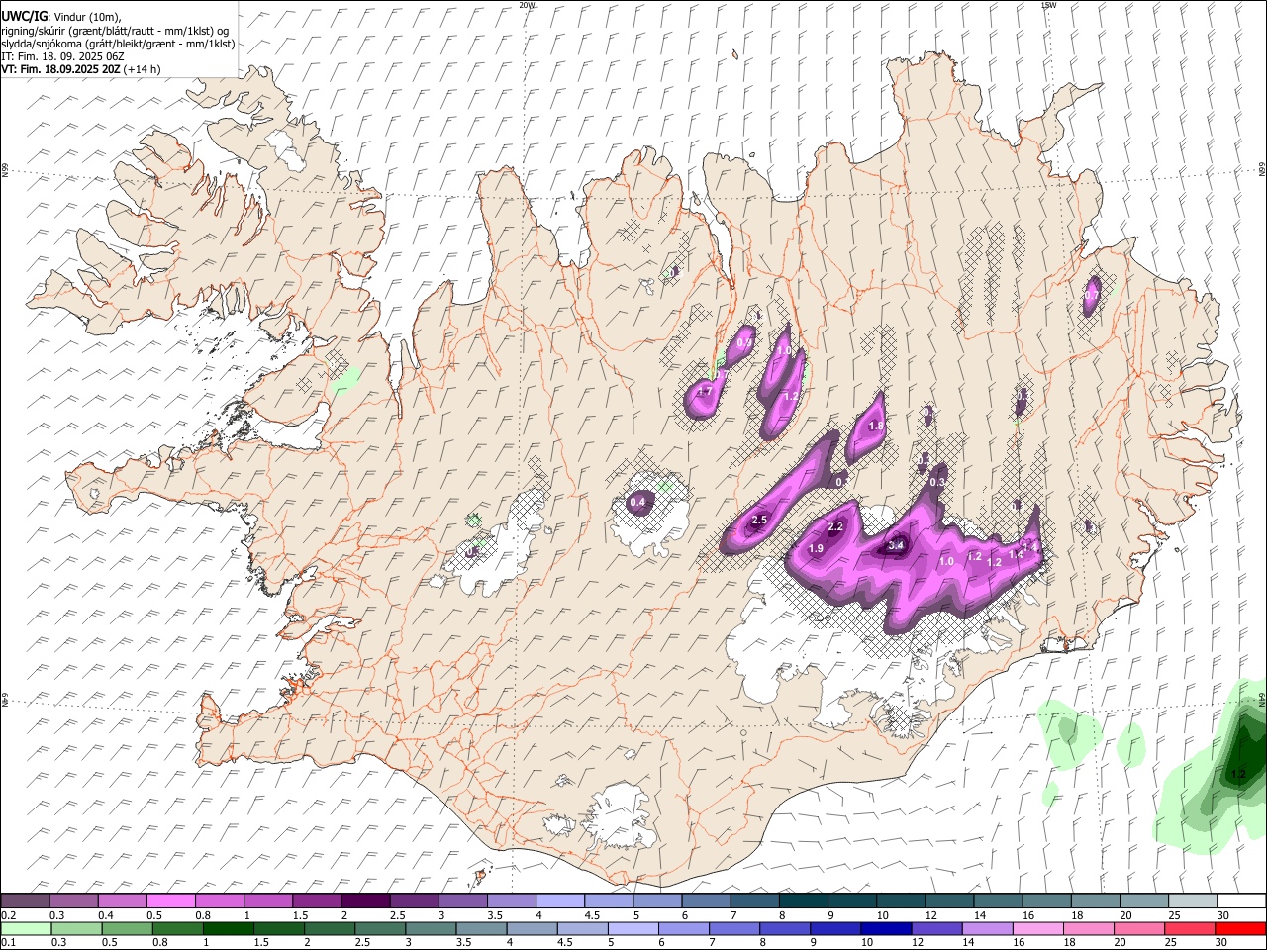Select the bright red 30 swatch in lower scale
Screen dimensions: 1267x950
tap(1241, 928)
